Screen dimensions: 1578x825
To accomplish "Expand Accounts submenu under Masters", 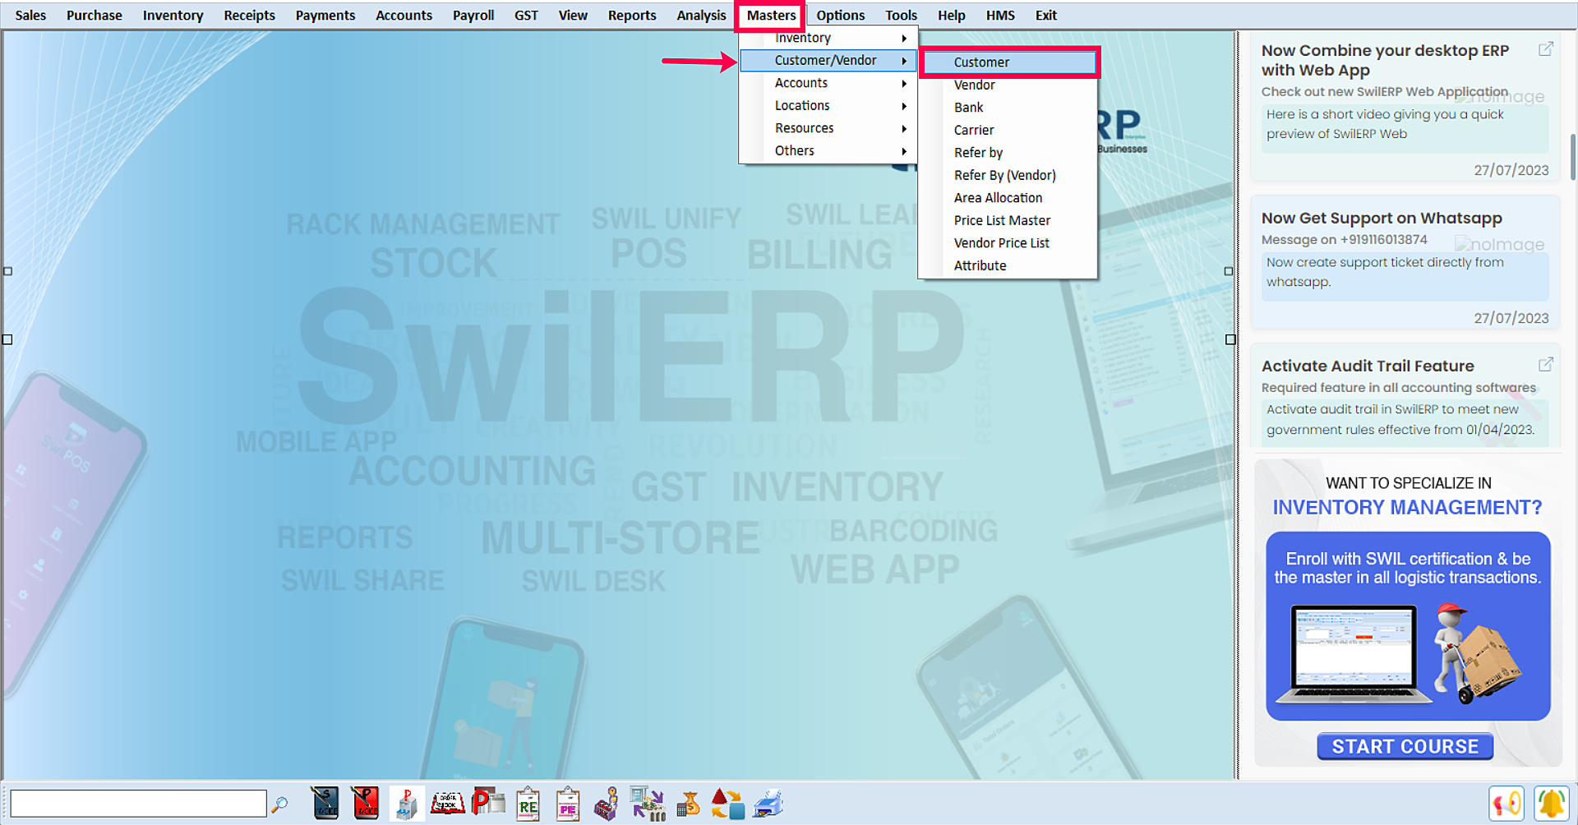I will (828, 83).
